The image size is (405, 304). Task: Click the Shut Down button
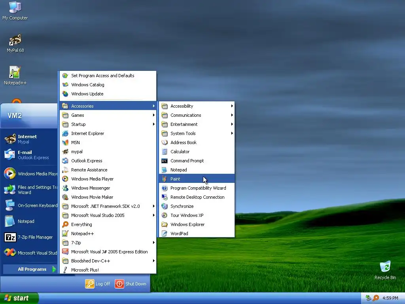point(131,284)
